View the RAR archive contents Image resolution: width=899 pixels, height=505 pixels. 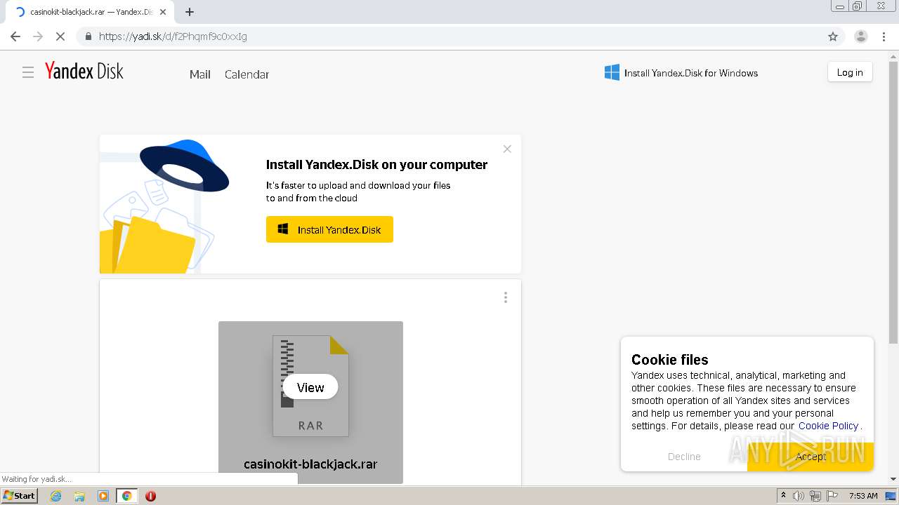coord(310,387)
